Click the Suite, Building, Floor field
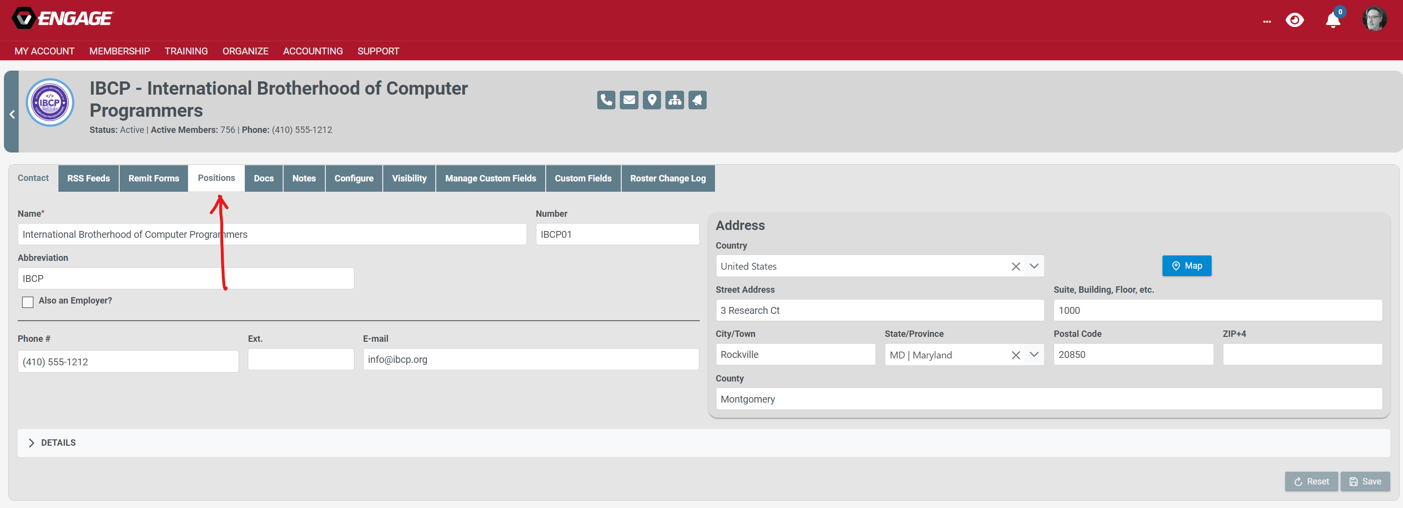The image size is (1403, 508). point(1218,310)
